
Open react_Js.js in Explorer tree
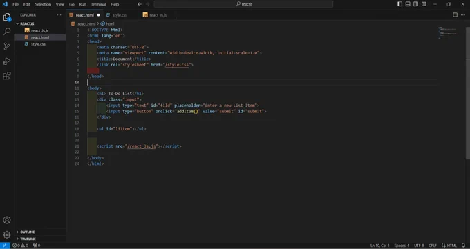coord(40,30)
